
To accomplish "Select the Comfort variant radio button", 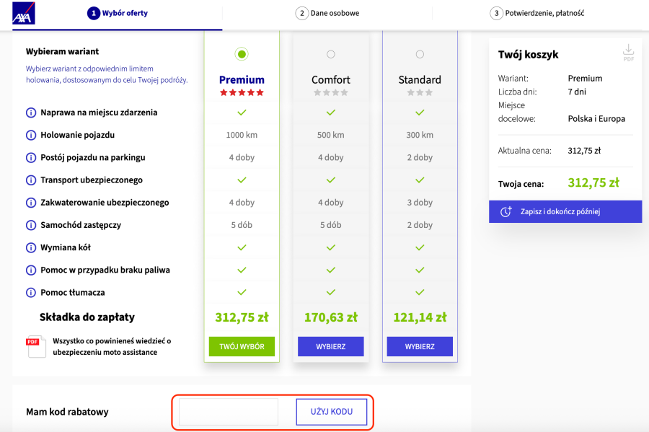I will tap(331, 54).
